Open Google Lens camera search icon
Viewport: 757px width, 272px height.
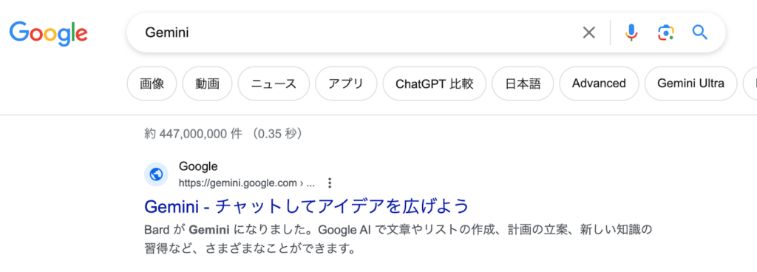(x=665, y=33)
